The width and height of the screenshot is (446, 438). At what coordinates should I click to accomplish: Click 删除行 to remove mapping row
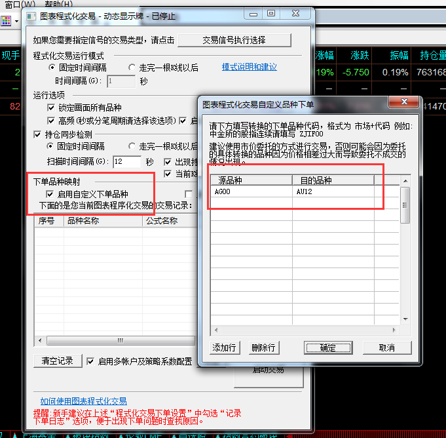pyautogui.click(x=263, y=348)
